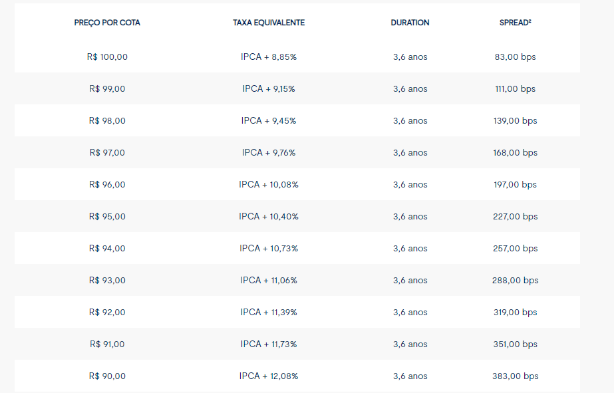This screenshot has height=393, width=614.
Task: Click the IPCA + 9,76% rate
Action: pos(269,153)
